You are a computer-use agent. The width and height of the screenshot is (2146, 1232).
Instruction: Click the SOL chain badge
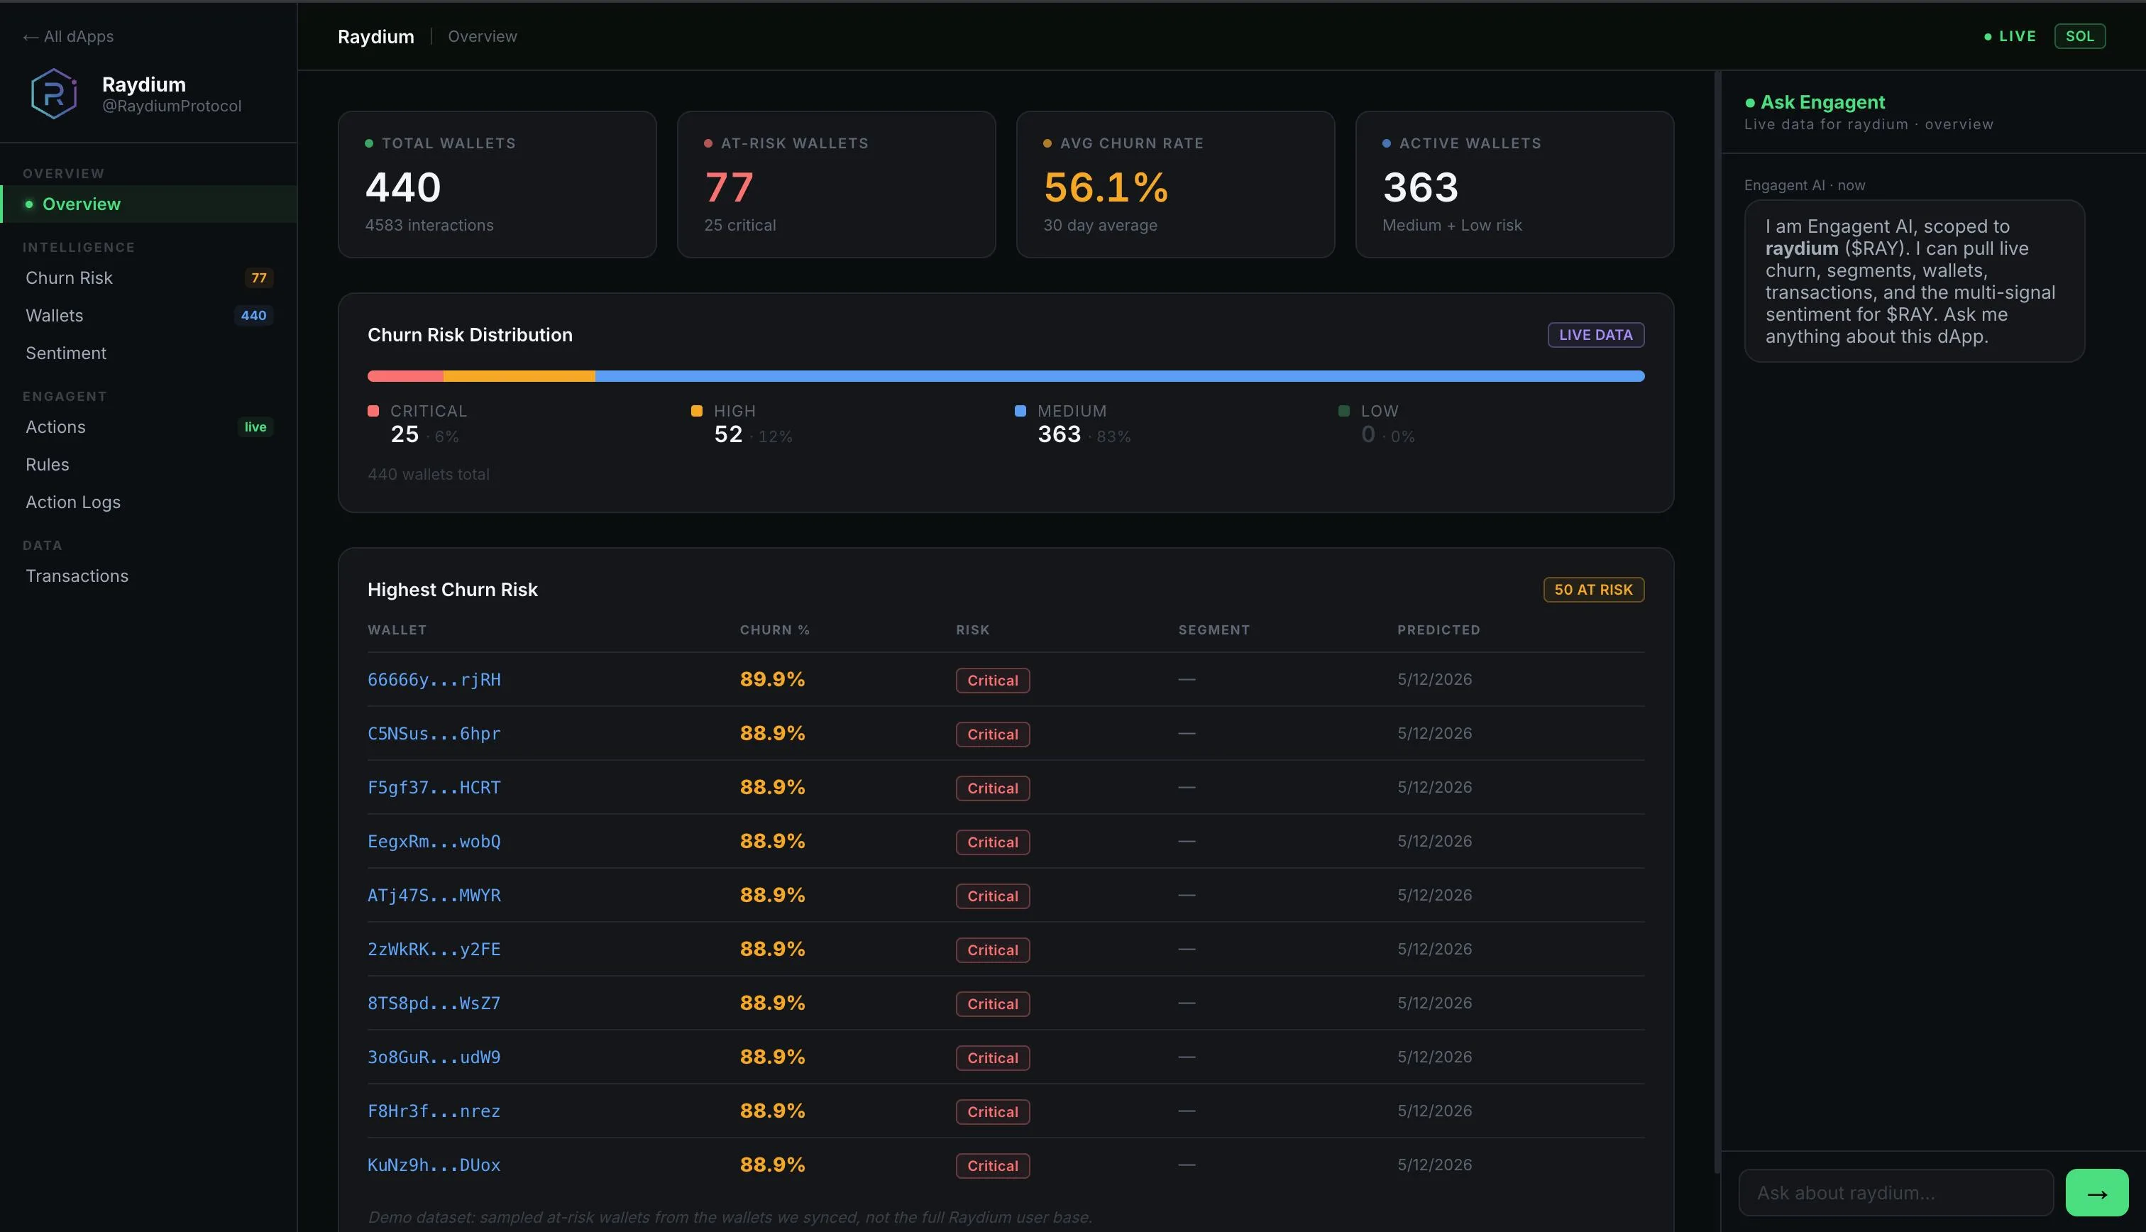pyautogui.click(x=2079, y=36)
